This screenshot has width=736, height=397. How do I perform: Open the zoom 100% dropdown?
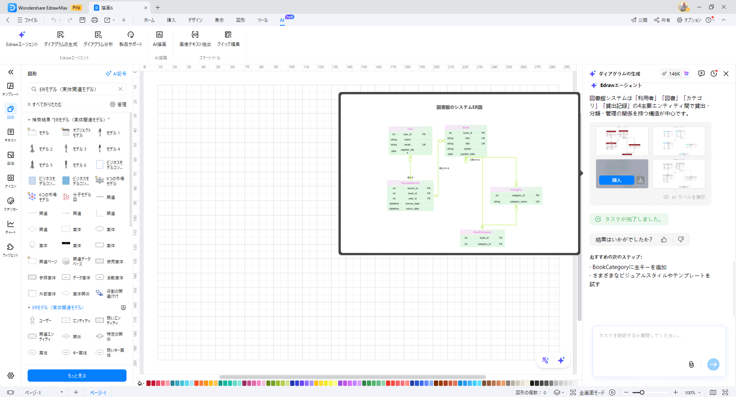click(x=700, y=392)
